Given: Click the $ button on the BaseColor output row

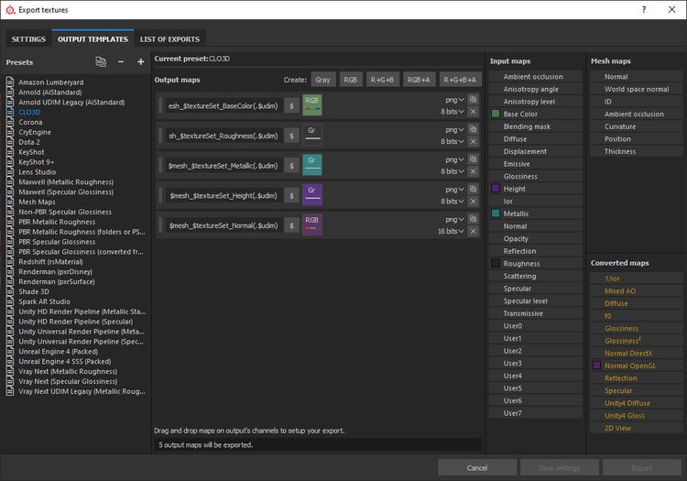Looking at the screenshot, I should (291, 105).
